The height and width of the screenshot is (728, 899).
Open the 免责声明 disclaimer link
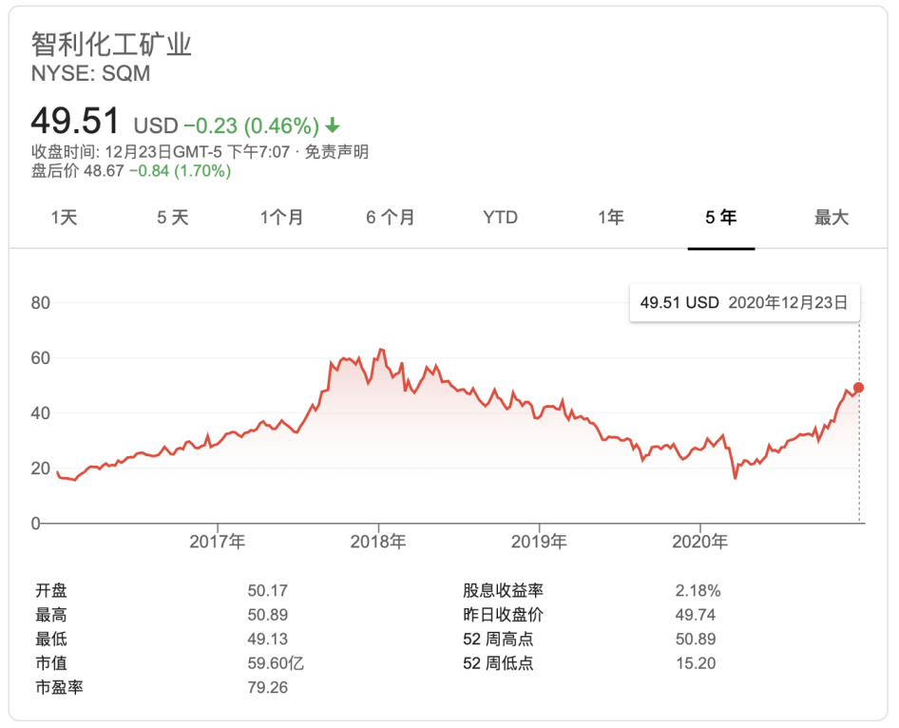click(x=336, y=152)
